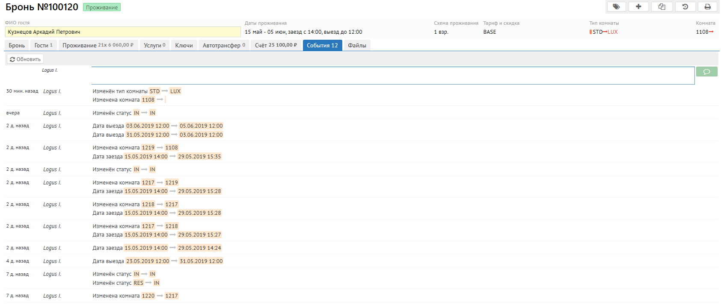
Task: Click the comment text input area
Action: click(393, 76)
